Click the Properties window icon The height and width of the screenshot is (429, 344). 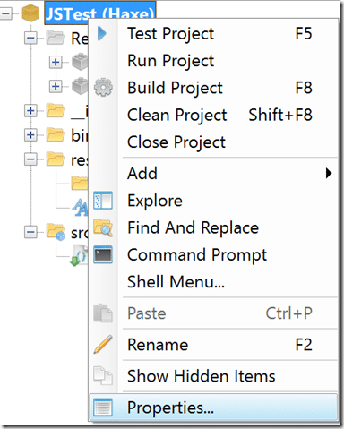pyautogui.click(x=103, y=408)
